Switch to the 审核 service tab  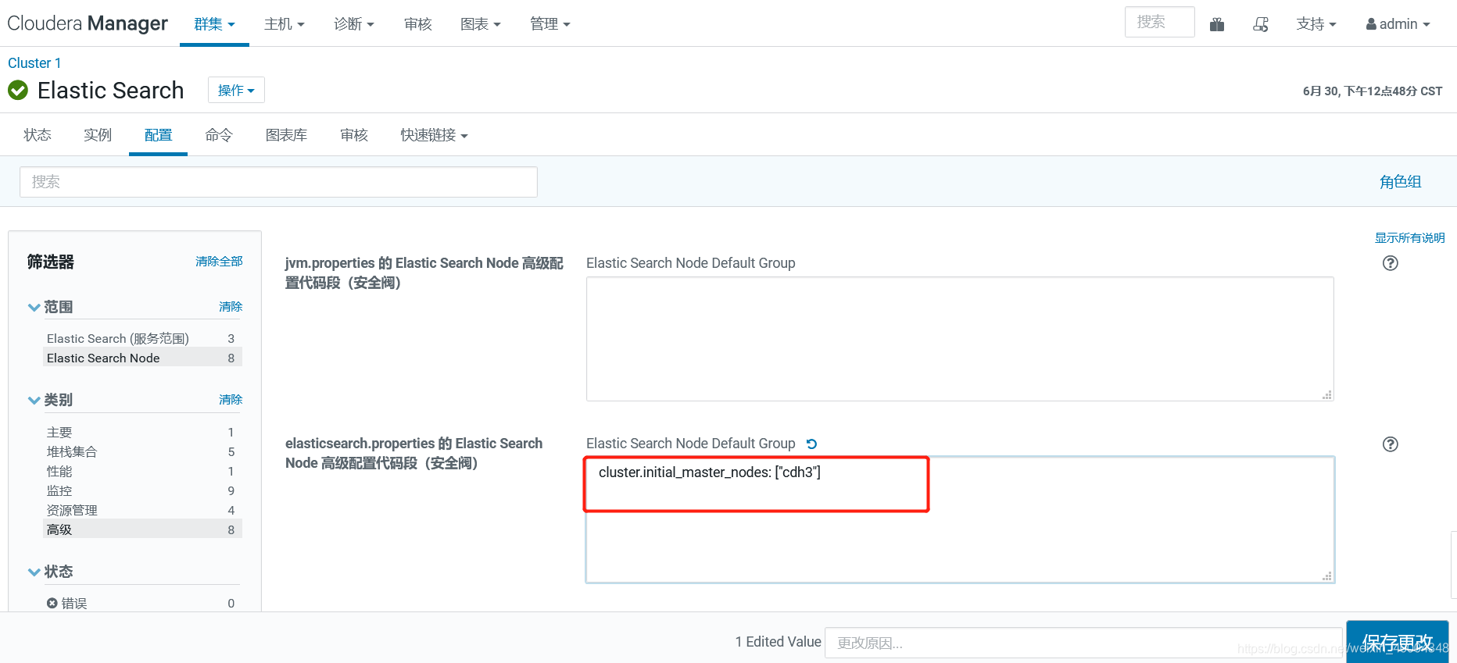point(354,135)
